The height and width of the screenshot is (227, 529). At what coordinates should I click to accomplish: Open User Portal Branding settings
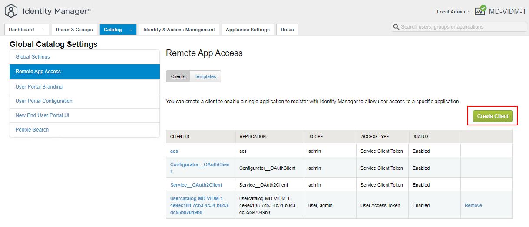[x=85, y=87]
